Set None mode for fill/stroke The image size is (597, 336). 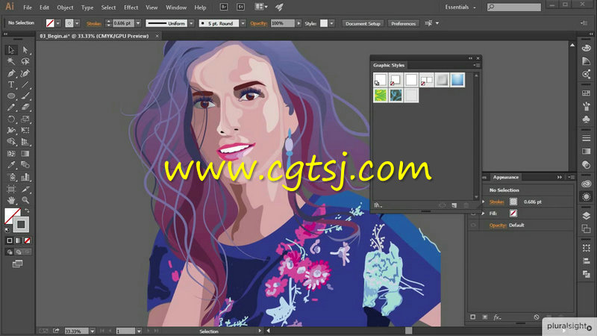(27, 240)
